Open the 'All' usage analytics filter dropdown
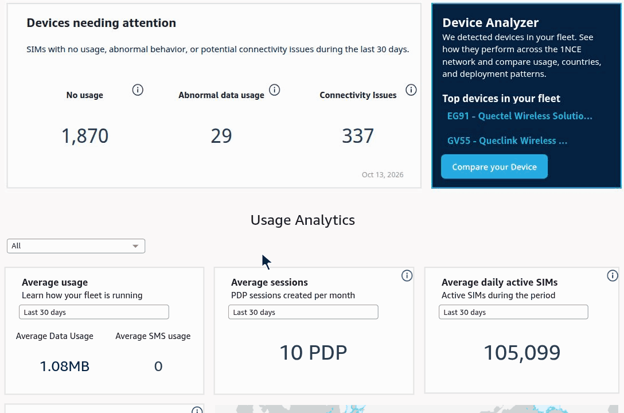 click(x=76, y=246)
